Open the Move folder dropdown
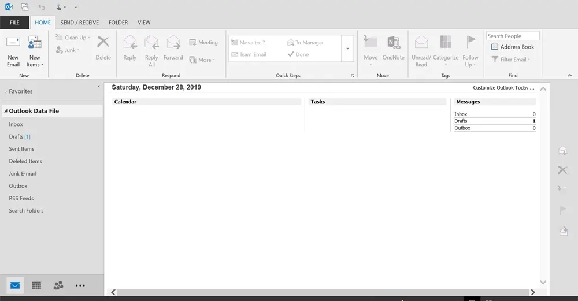Screen dimensions: 578x301 point(370,51)
